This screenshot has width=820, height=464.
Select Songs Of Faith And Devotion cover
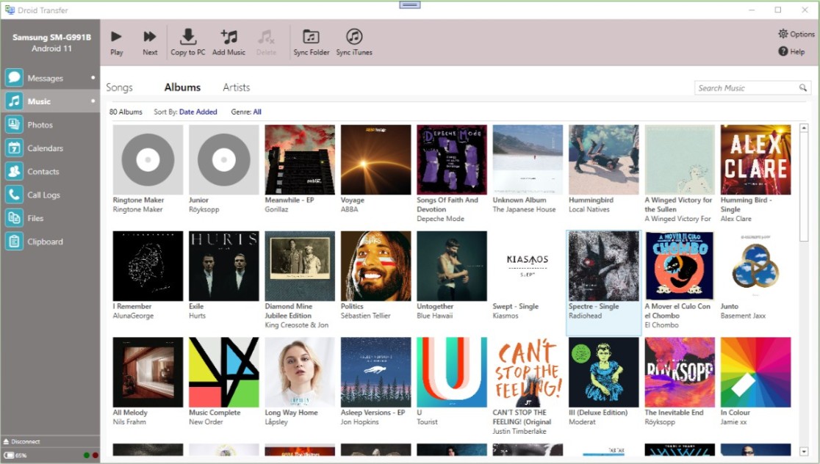452,160
